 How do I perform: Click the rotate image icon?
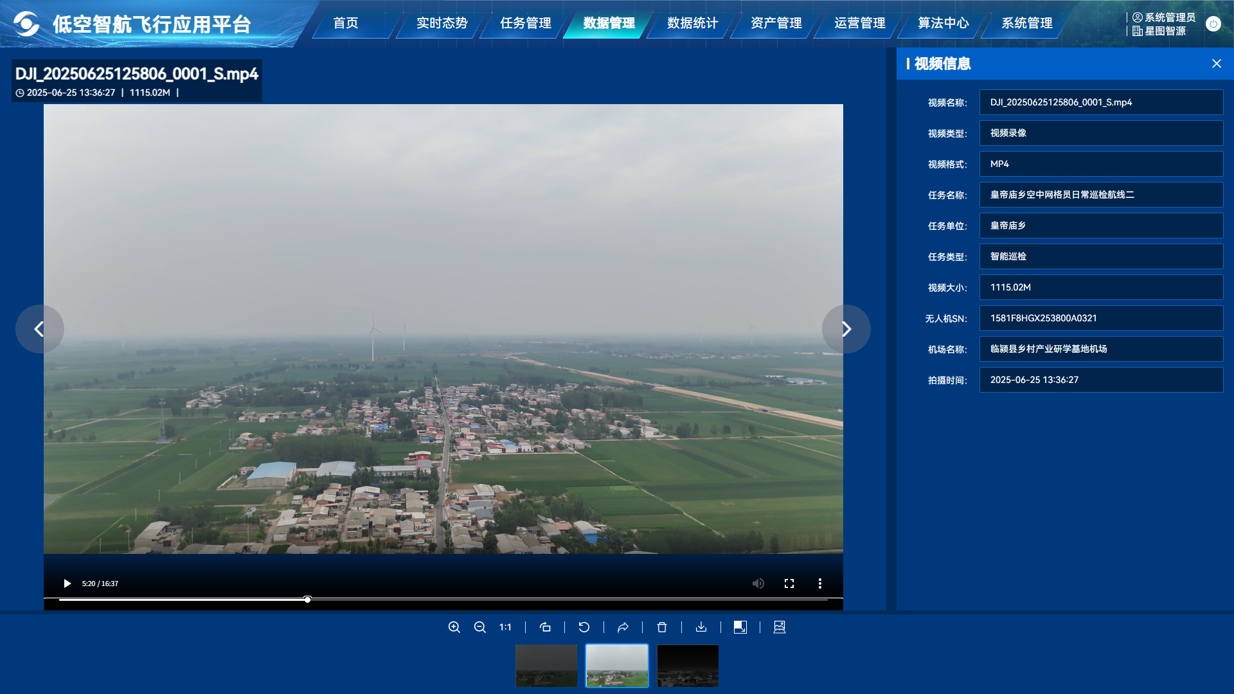[545, 627]
